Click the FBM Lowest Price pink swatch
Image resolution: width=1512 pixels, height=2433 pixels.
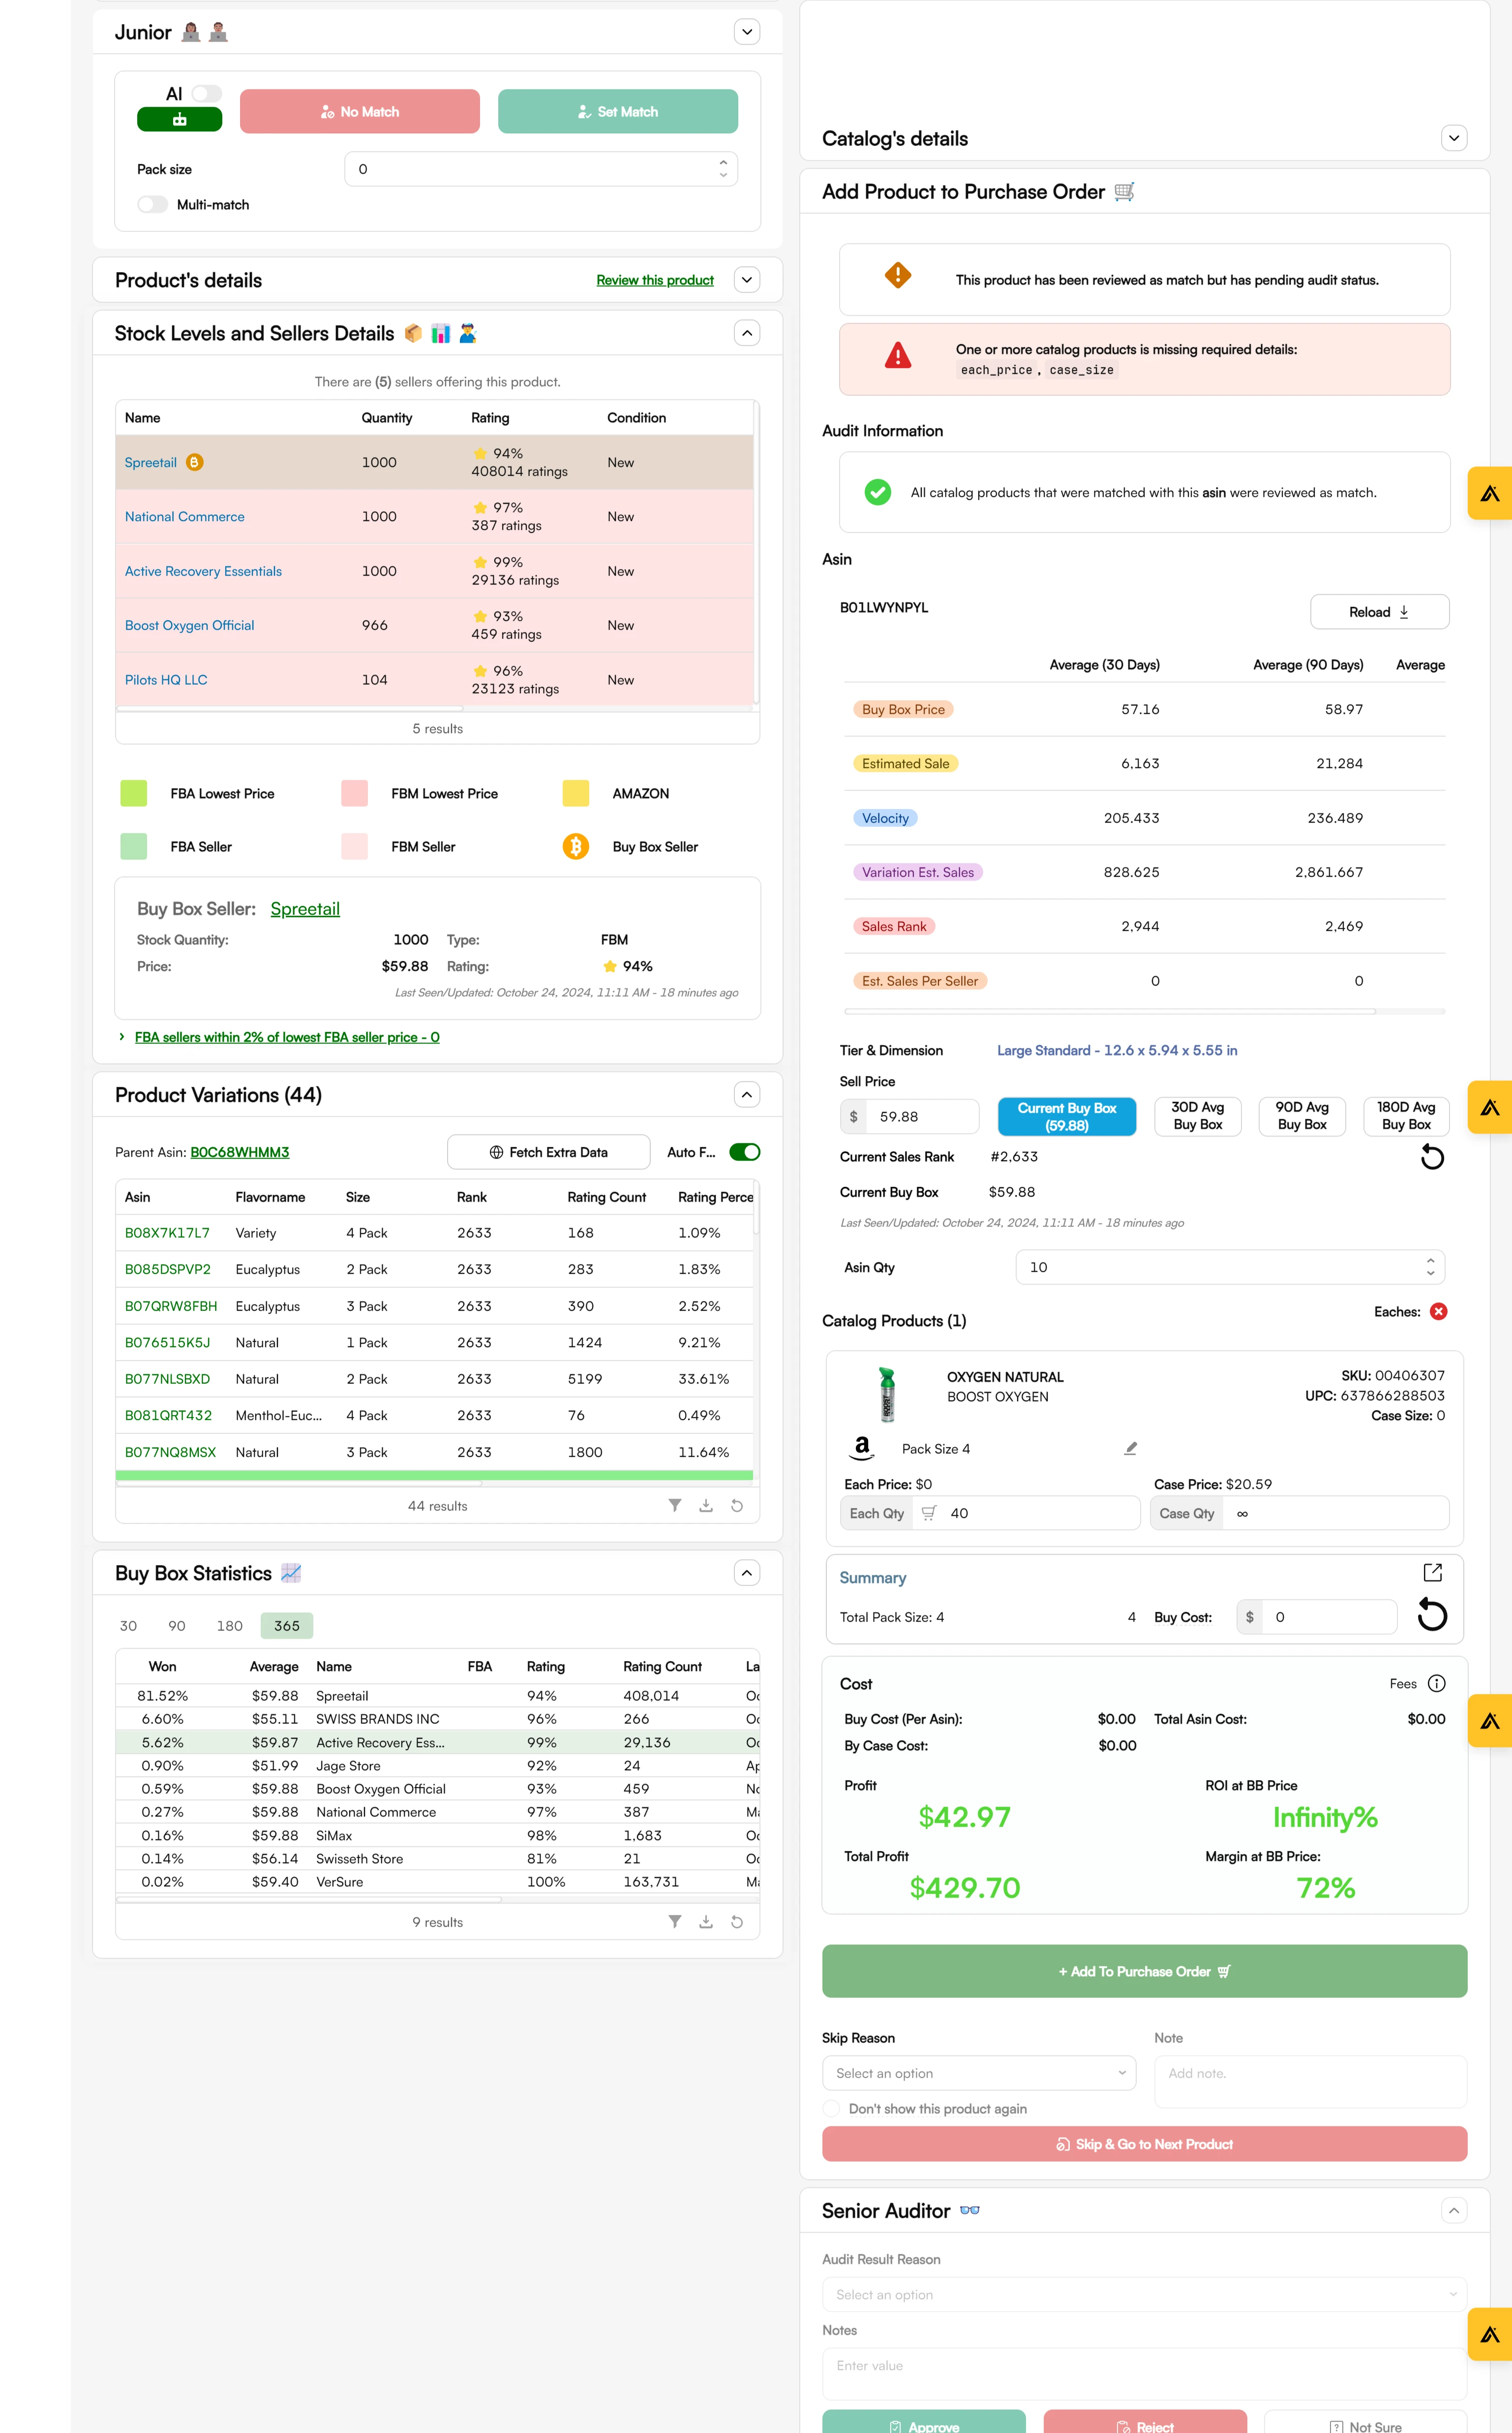[x=354, y=793]
